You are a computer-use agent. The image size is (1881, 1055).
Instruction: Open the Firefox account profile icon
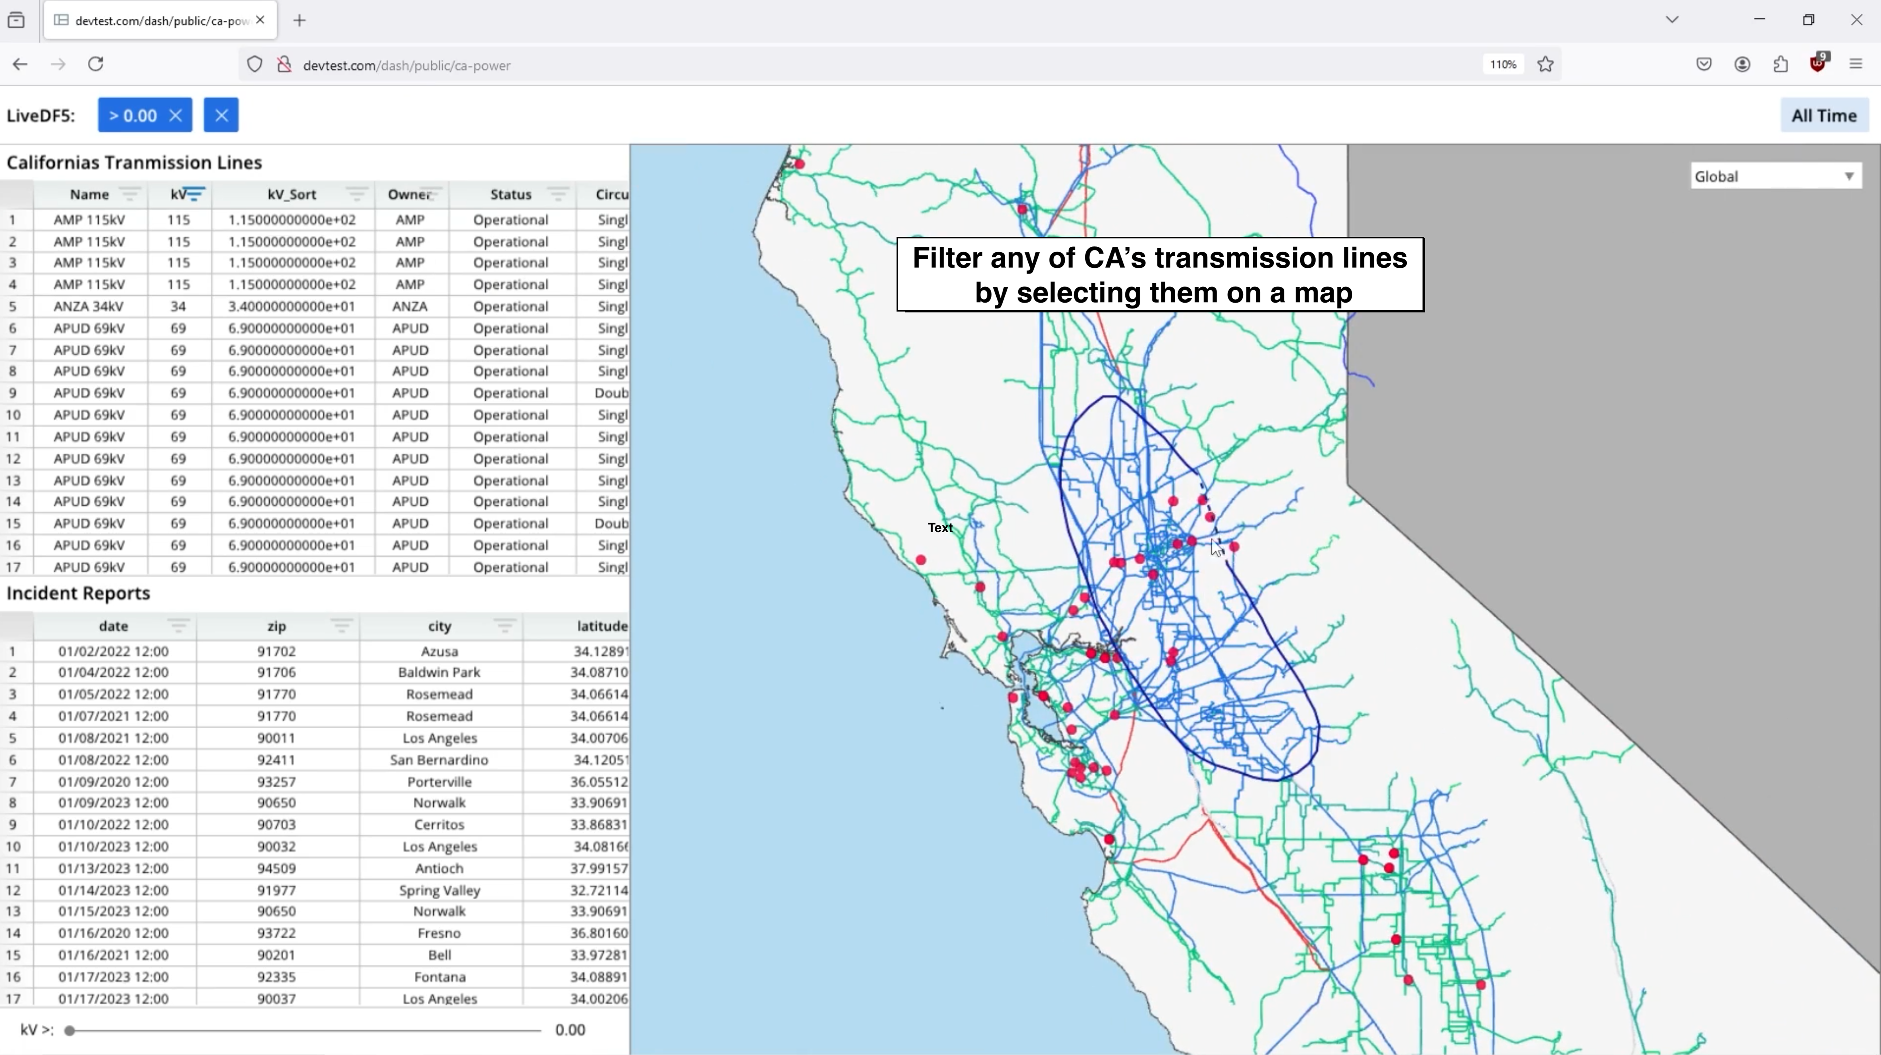1742,64
